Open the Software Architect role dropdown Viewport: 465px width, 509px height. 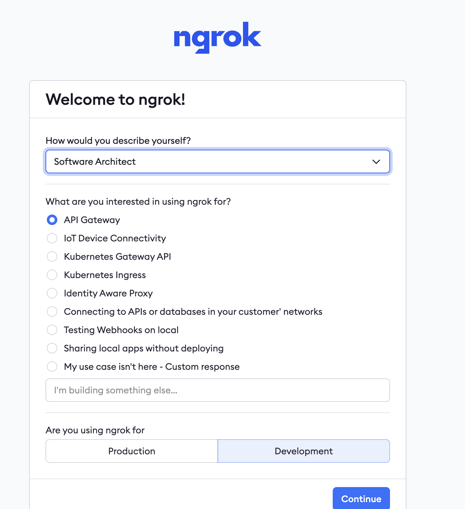(217, 161)
